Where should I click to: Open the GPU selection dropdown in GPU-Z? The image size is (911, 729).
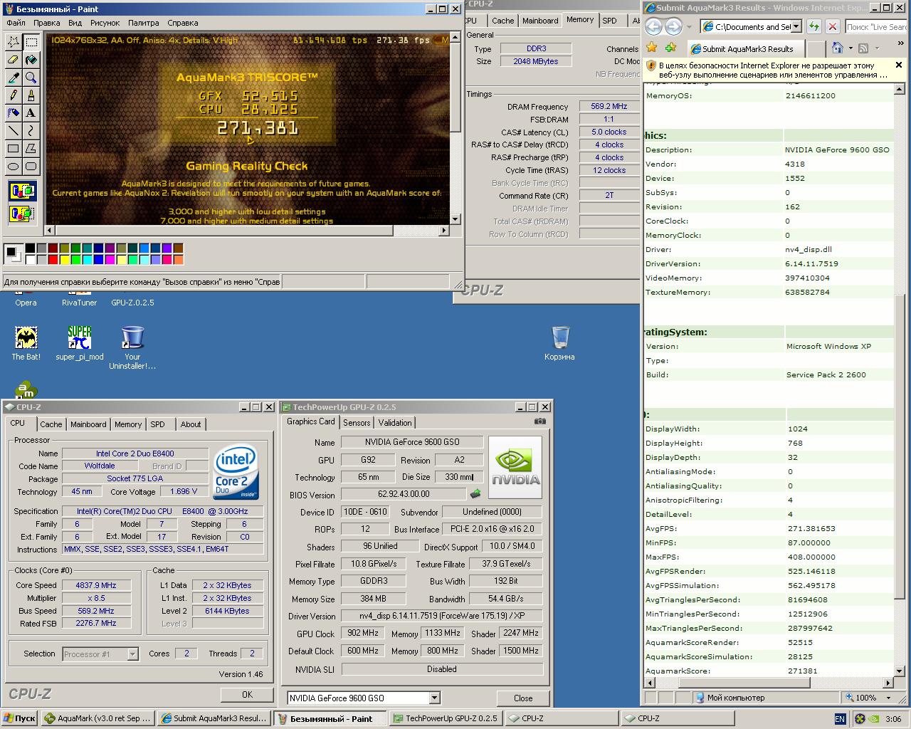434,698
